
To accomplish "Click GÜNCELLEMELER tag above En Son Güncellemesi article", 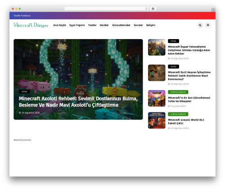I will [178, 92].
